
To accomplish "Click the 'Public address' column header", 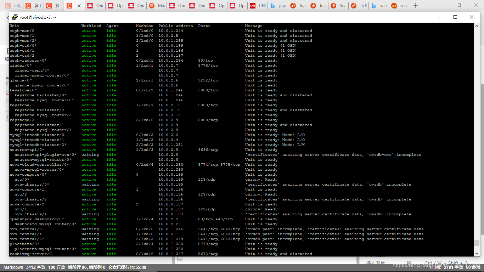I will [176, 26].
